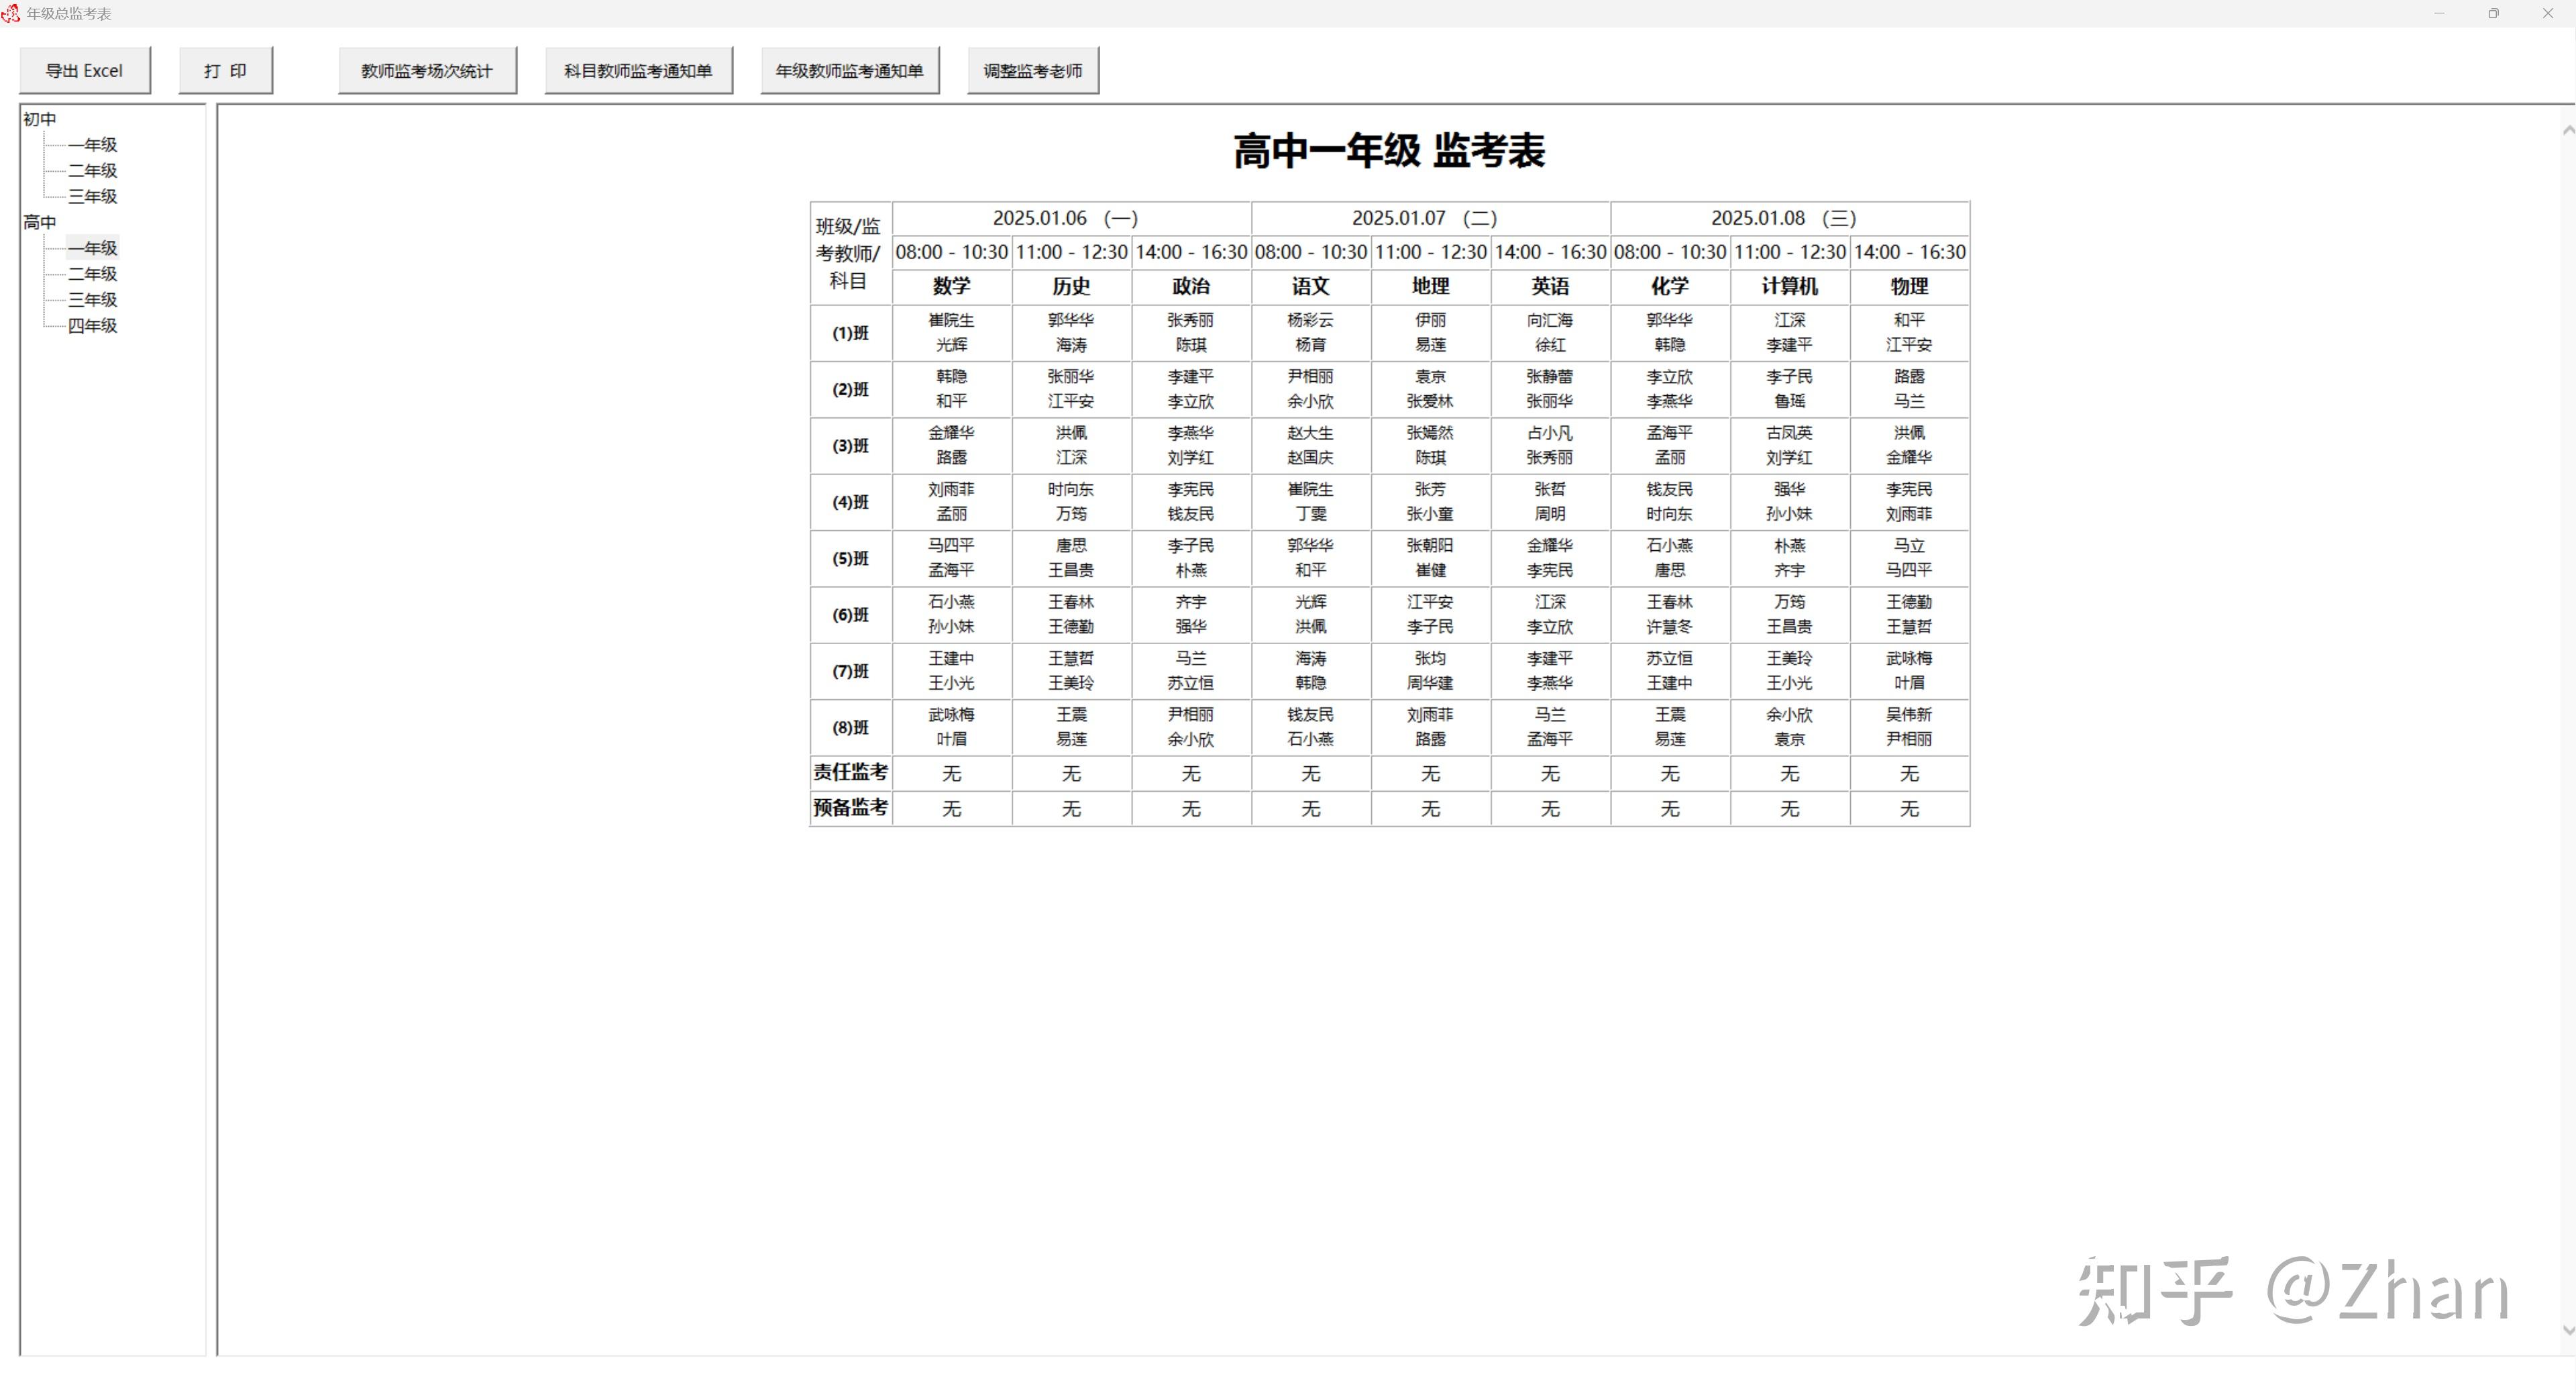Select 初中 一年级 tree item

pyautogui.click(x=92, y=145)
